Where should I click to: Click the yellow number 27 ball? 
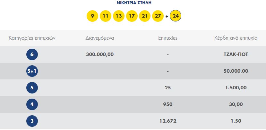point(158,16)
